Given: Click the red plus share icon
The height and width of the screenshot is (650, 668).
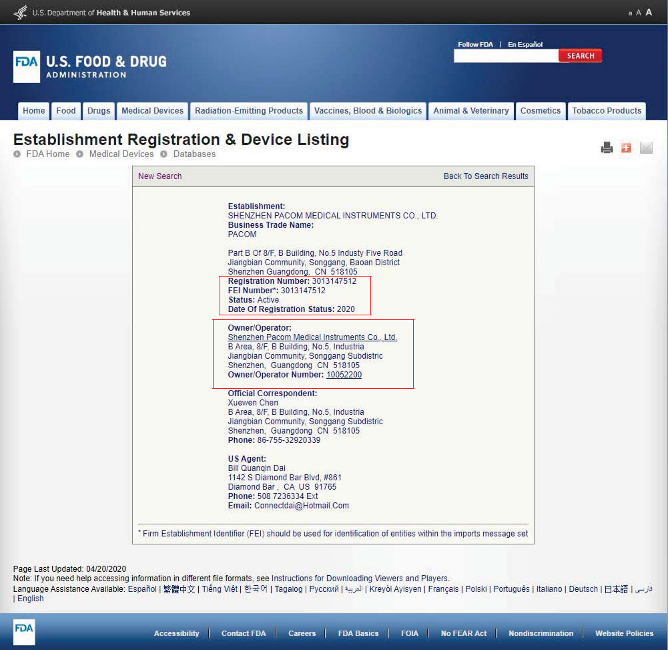Looking at the screenshot, I should click(x=626, y=148).
